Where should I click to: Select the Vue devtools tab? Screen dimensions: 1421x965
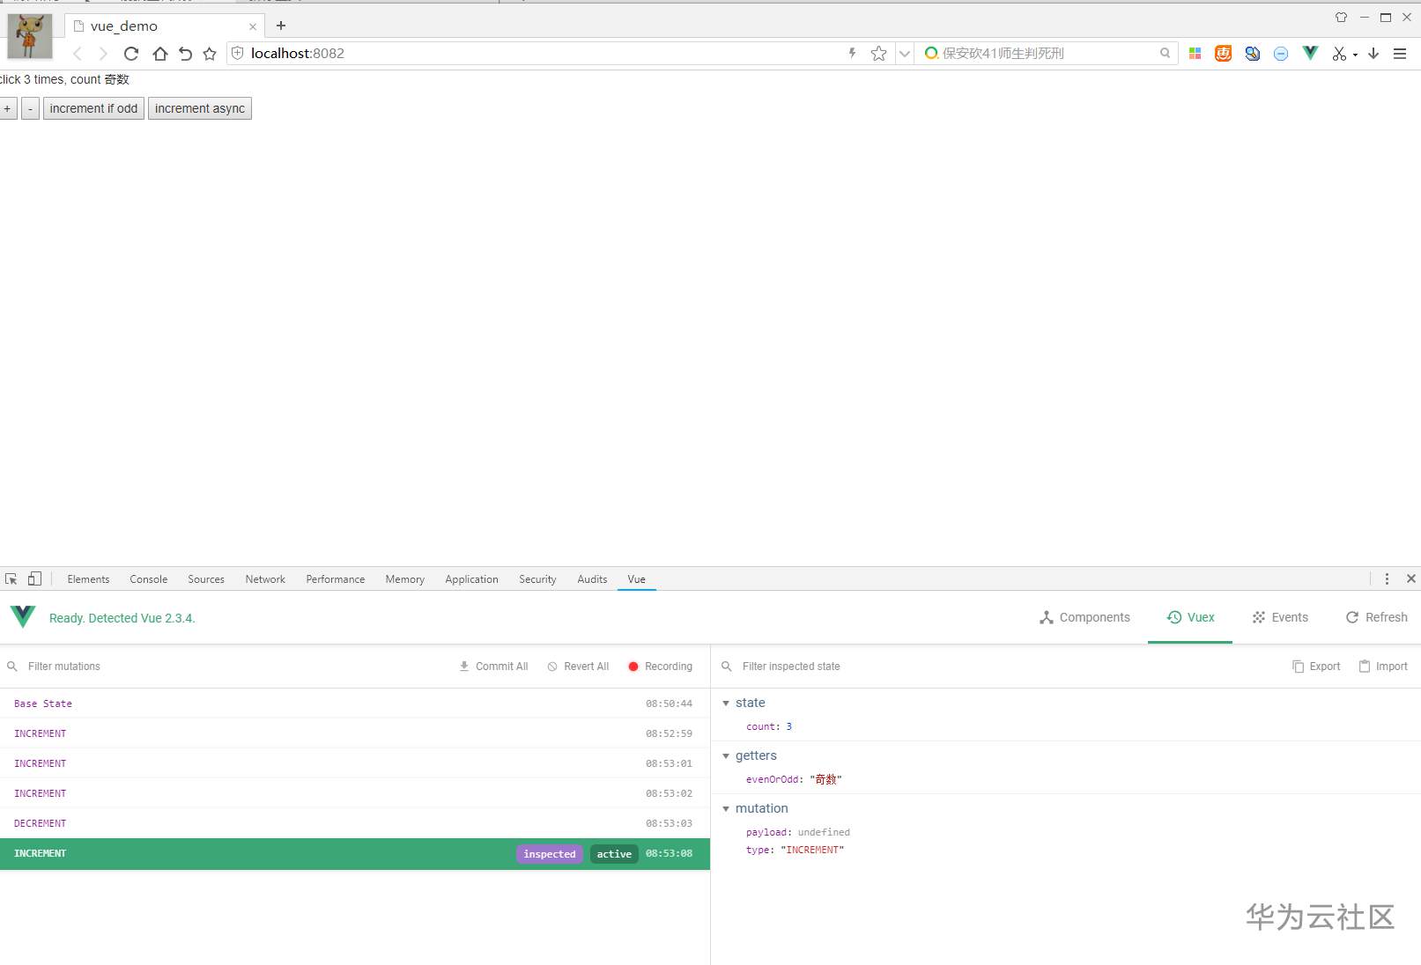[x=636, y=579]
